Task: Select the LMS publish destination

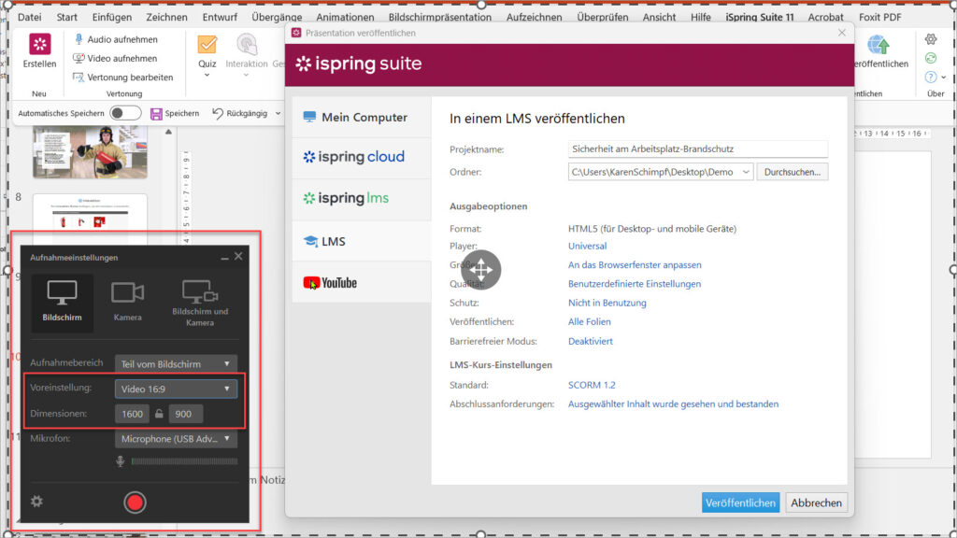Action: [362, 242]
